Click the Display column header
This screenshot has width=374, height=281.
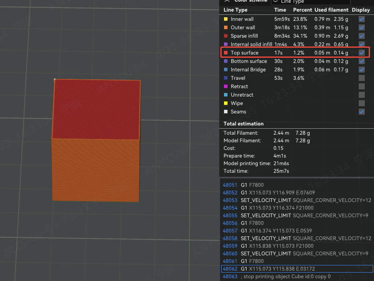pos(361,10)
